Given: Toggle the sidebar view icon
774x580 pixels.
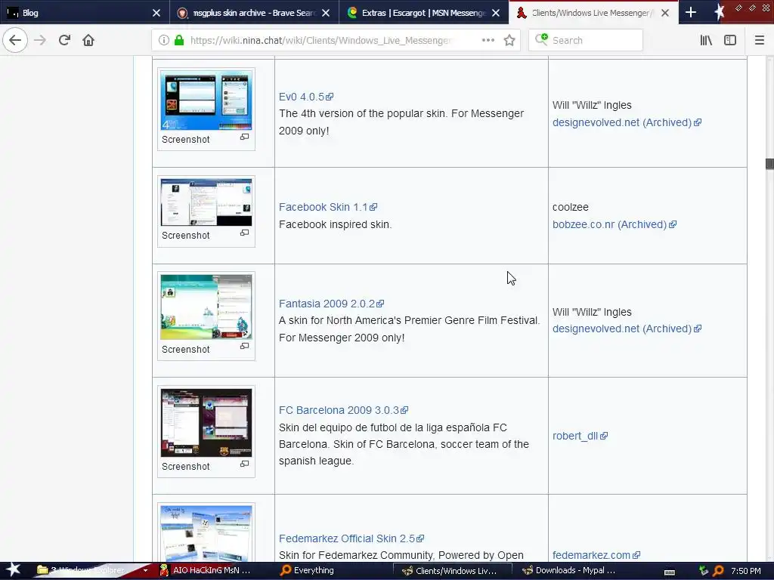Looking at the screenshot, I should [x=730, y=41].
